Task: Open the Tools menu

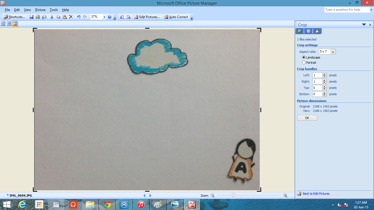Action: 53,10
